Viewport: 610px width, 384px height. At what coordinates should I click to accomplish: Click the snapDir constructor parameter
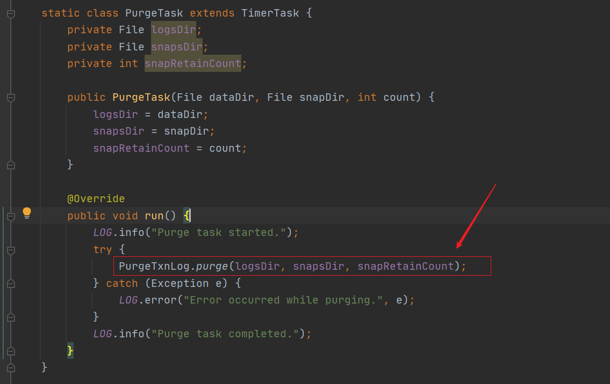coord(322,98)
